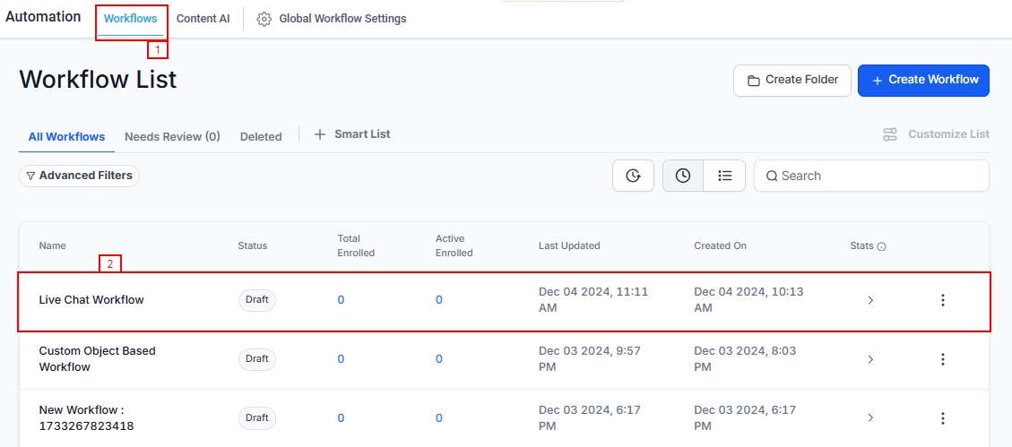Image resolution: width=1012 pixels, height=447 pixels.
Task: Open the Deleted workflows tab
Action: (x=261, y=137)
